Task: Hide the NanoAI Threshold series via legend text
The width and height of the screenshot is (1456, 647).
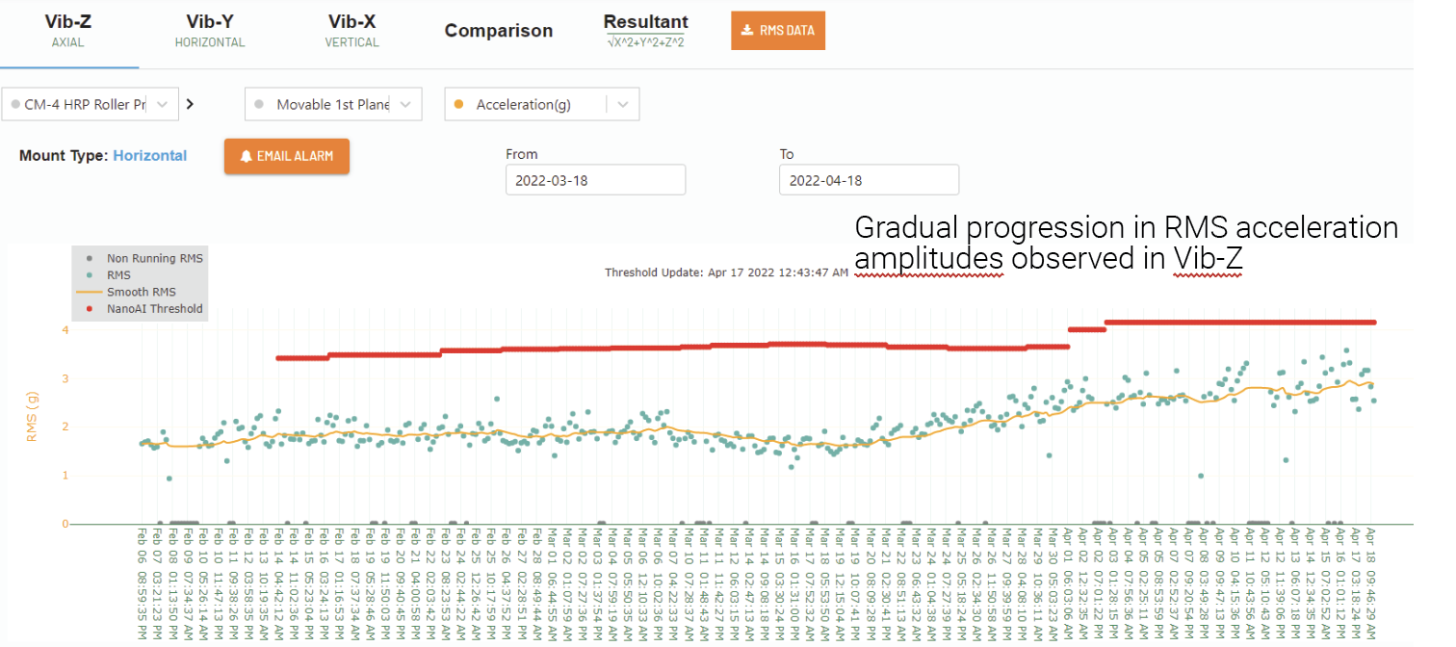Action: pos(154,309)
